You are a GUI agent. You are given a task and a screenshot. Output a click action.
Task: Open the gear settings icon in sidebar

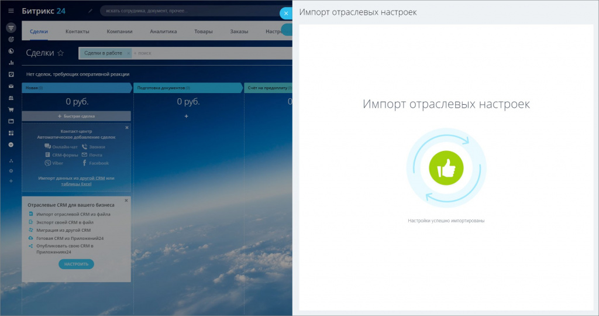[x=11, y=171]
